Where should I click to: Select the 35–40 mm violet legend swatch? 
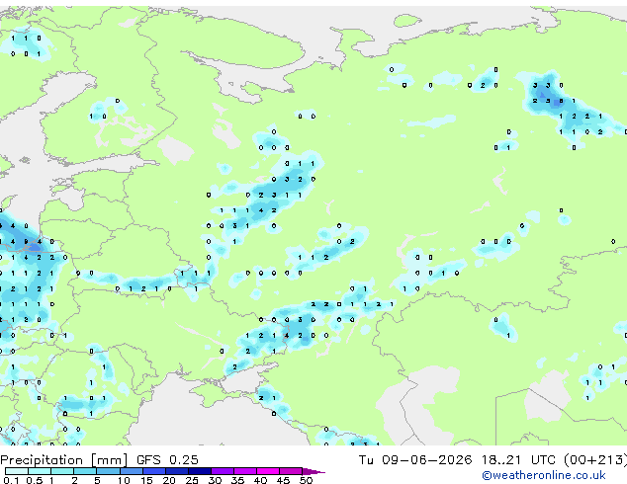(x=245, y=471)
